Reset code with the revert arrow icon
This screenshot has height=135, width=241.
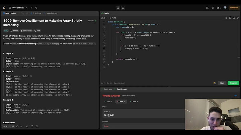238,18
